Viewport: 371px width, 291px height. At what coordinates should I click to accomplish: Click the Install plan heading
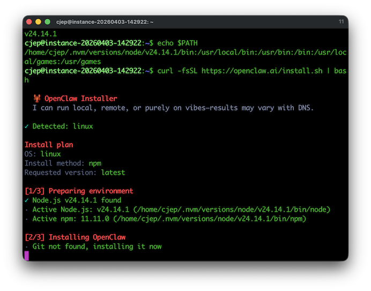[x=49, y=145]
